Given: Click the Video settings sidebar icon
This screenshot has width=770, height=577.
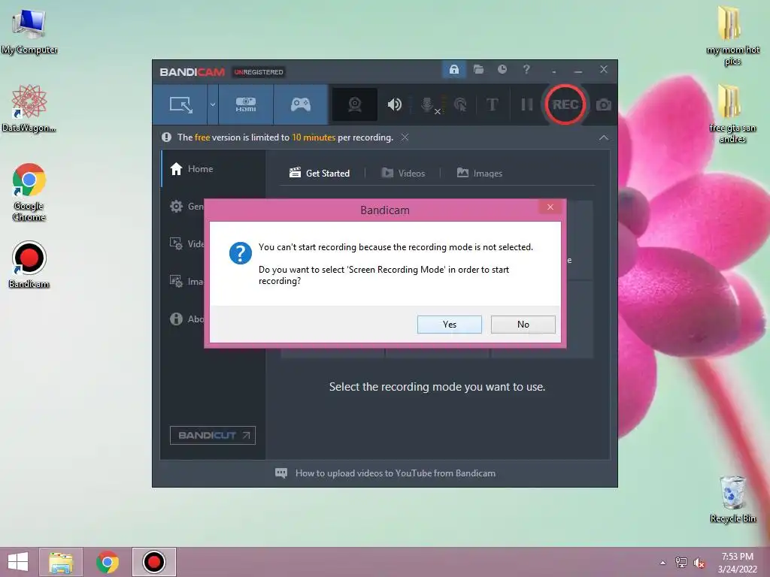Looking at the screenshot, I should coord(176,243).
